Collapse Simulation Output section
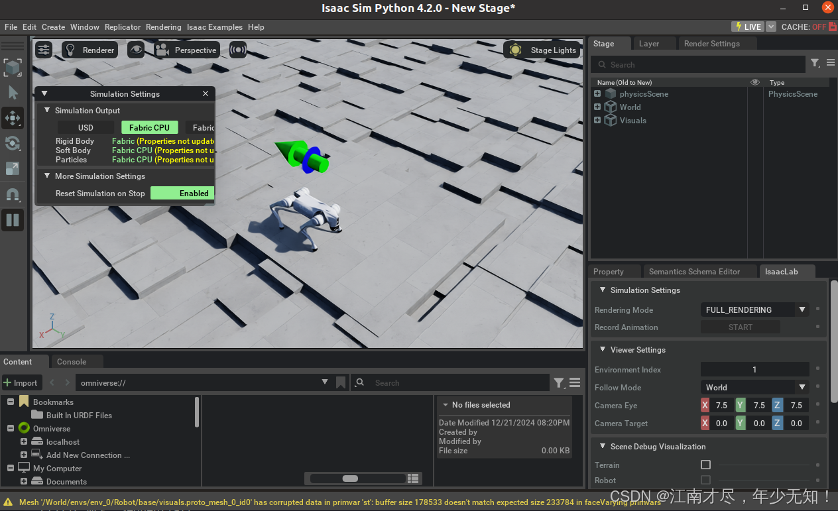Image resolution: width=838 pixels, height=511 pixels. (47, 110)
